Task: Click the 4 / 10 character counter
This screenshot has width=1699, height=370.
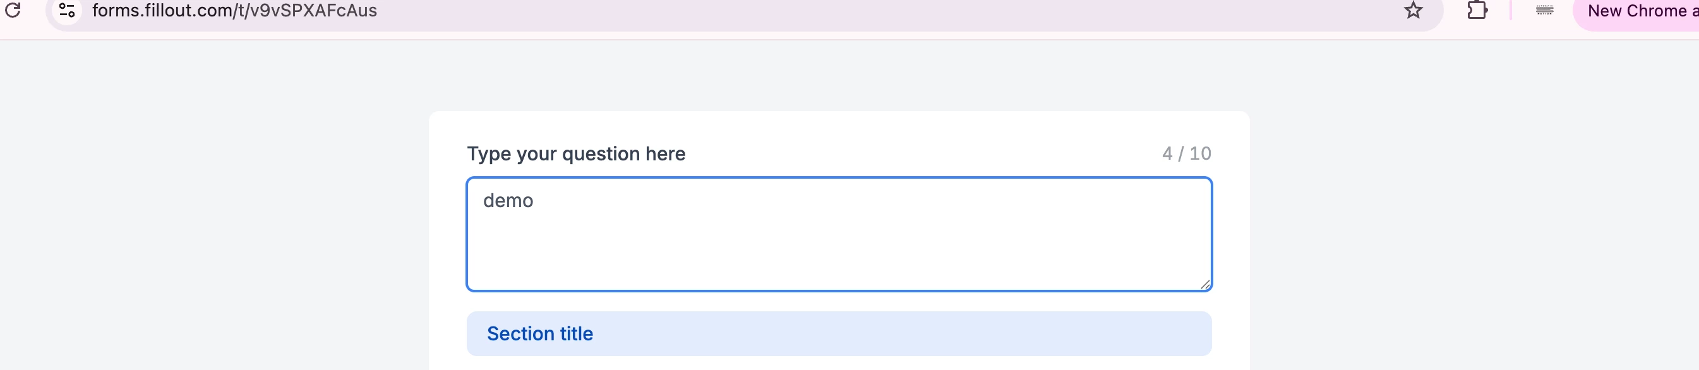Action: click(1186, 153)
